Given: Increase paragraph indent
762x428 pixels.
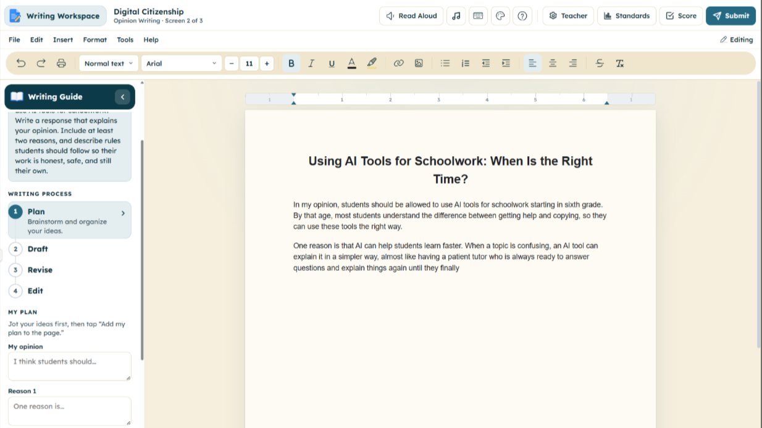Looking at the screenshot, I should coord(506,63).
